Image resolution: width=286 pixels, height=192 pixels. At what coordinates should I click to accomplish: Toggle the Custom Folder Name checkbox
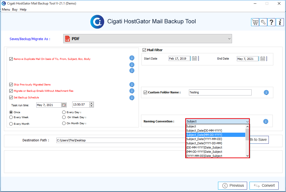click(x=145, y=92)
